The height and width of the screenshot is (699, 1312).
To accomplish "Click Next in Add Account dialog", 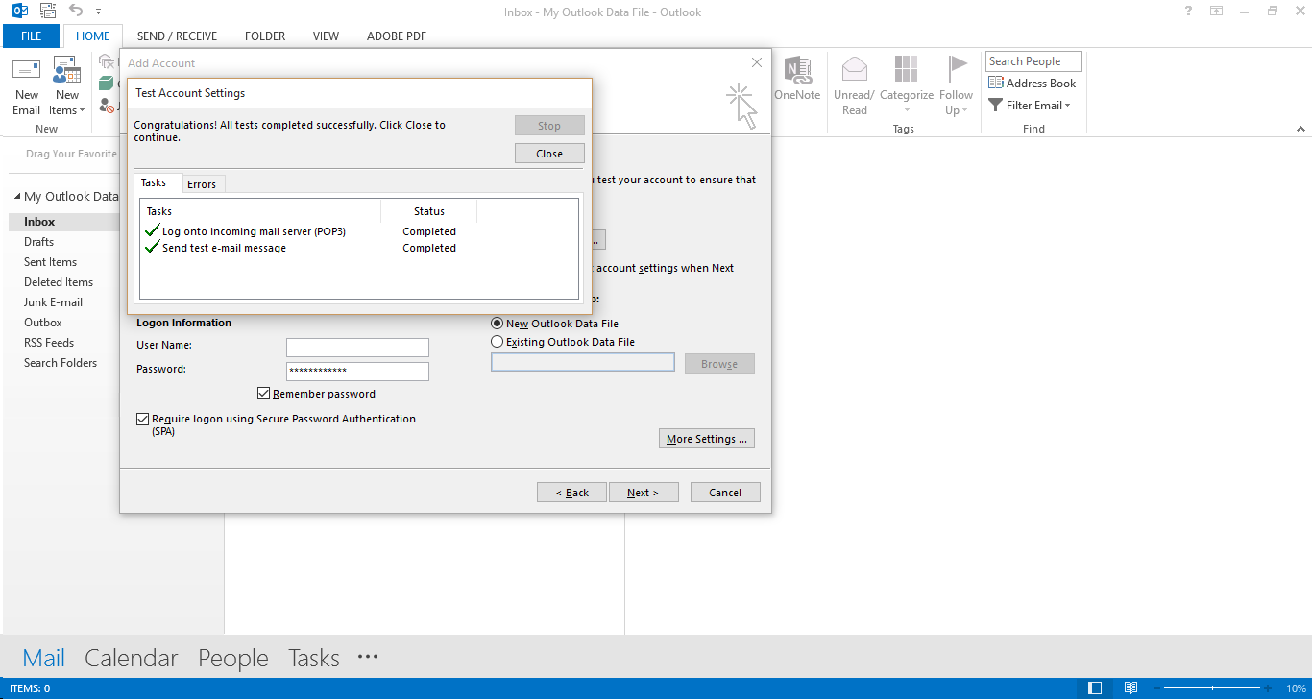I will tap(644, 493).
